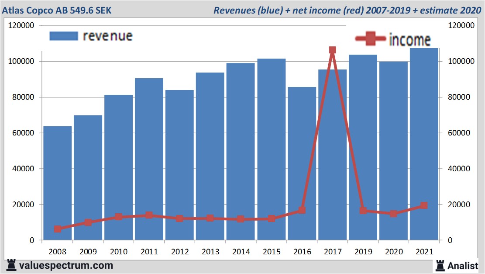Click the income legend text label

(x=409, y=40)
